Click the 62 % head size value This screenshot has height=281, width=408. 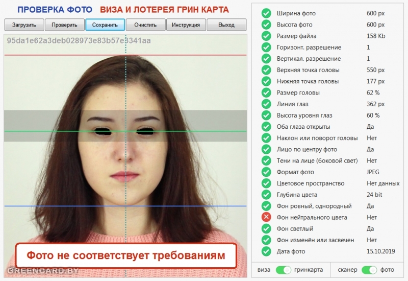point(373,92)
